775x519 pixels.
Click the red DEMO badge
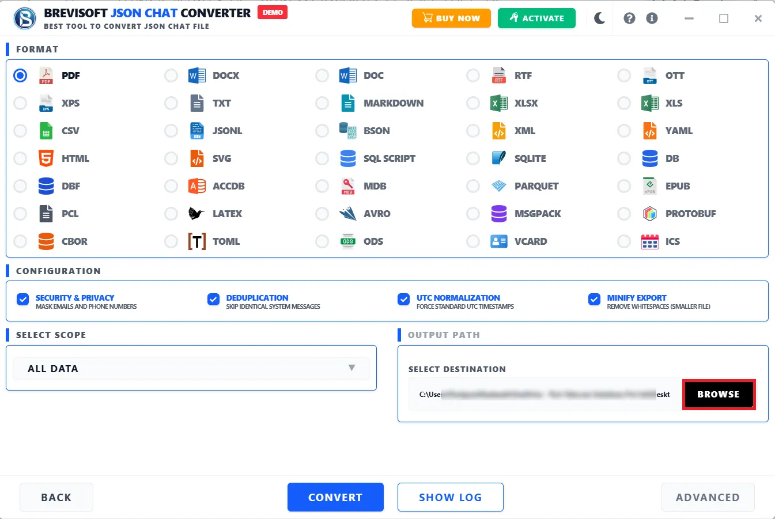[x=273, y=12]
